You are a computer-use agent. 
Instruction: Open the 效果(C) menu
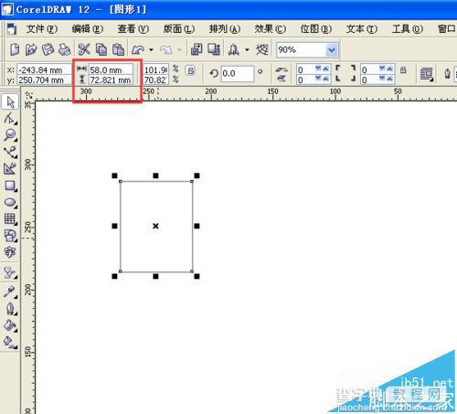pyautogui.click(x=271, y=29)
